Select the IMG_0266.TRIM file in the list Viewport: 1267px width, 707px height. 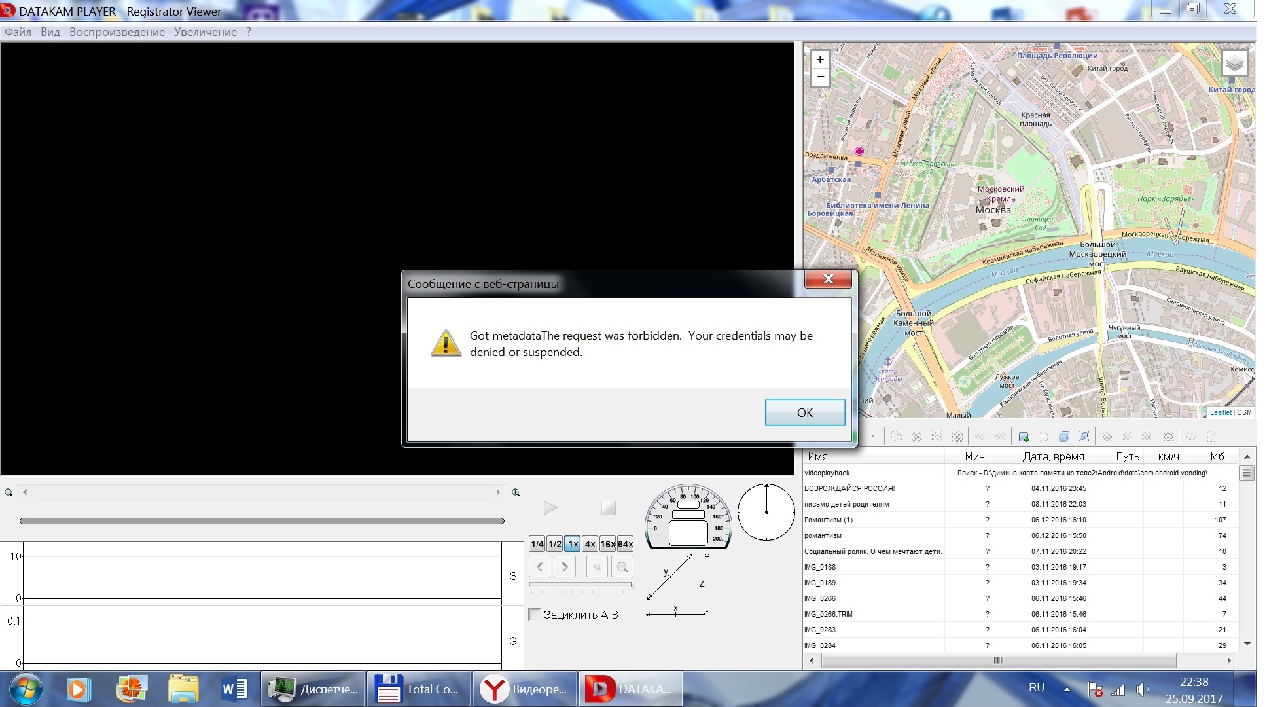click(828, 614)
